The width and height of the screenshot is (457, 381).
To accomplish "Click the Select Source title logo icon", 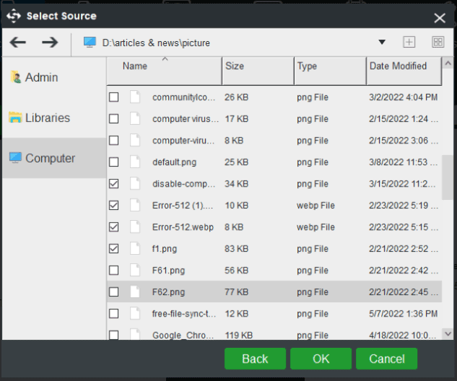I will (14, 16).
